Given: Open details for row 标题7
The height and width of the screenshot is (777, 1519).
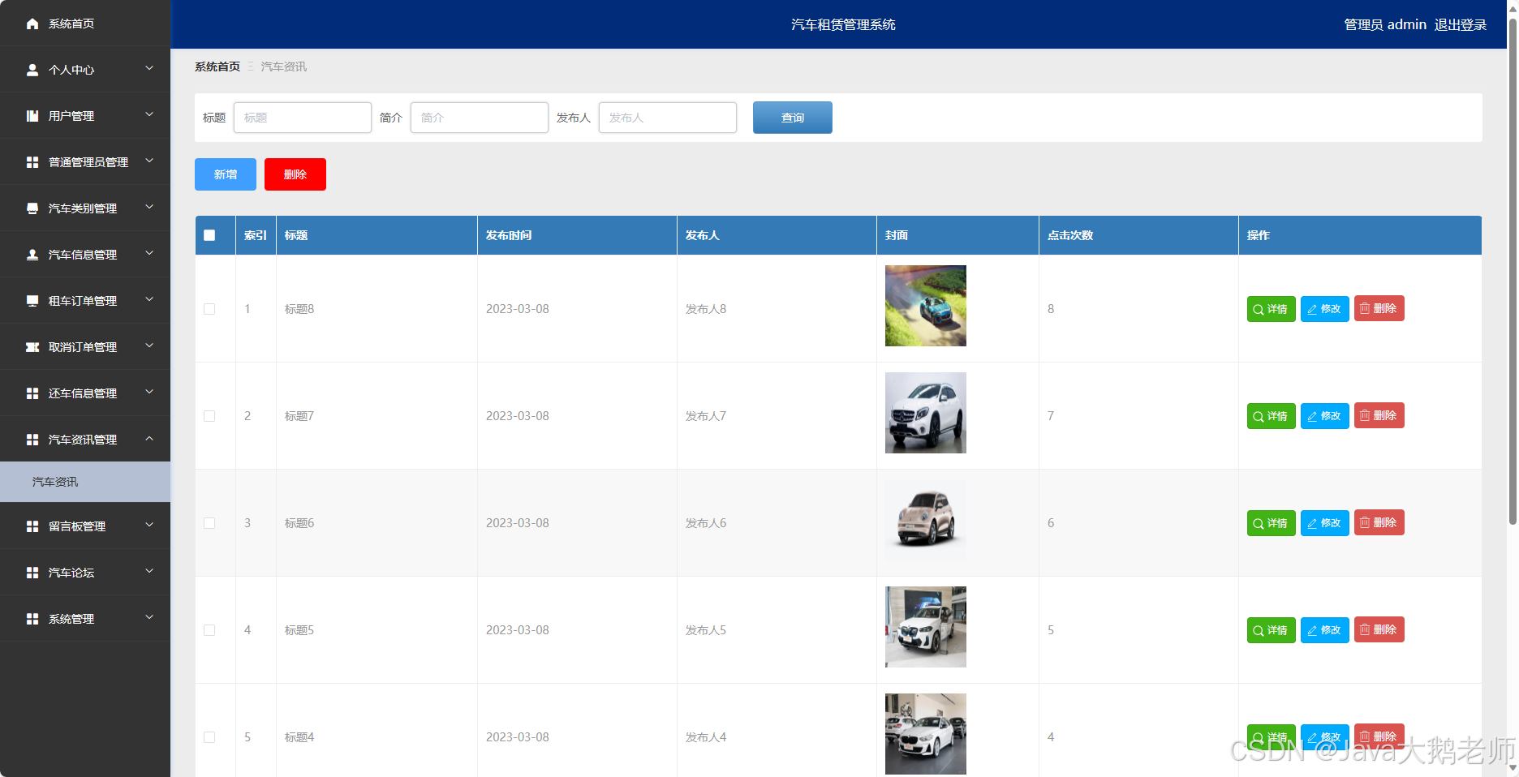Looking at the screenshot, I should point(1271,416).
